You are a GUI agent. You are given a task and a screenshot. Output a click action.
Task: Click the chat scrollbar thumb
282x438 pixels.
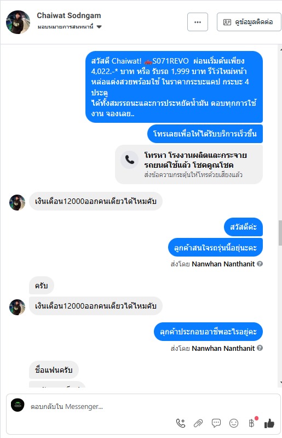pyautogui.click(x=280, y=233)
